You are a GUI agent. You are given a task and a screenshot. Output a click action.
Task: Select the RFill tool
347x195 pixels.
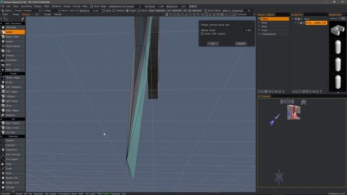(13, 65)
